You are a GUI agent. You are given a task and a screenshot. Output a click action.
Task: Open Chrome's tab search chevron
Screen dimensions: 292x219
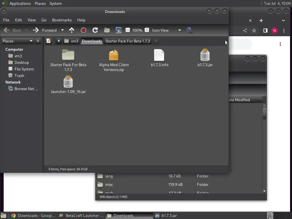coord(283,21)
